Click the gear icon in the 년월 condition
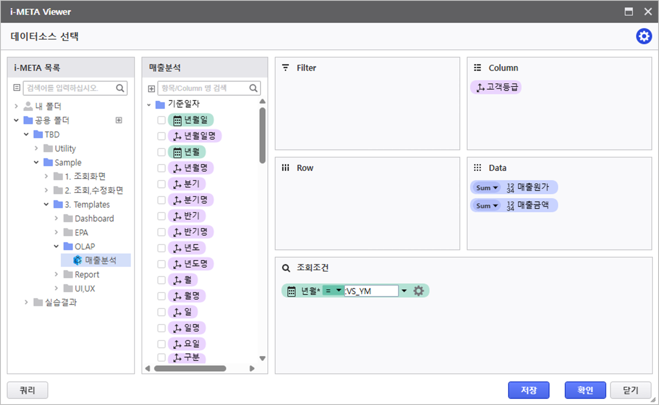The height and width of the screenshot is (405, 659). click(419, 291)
